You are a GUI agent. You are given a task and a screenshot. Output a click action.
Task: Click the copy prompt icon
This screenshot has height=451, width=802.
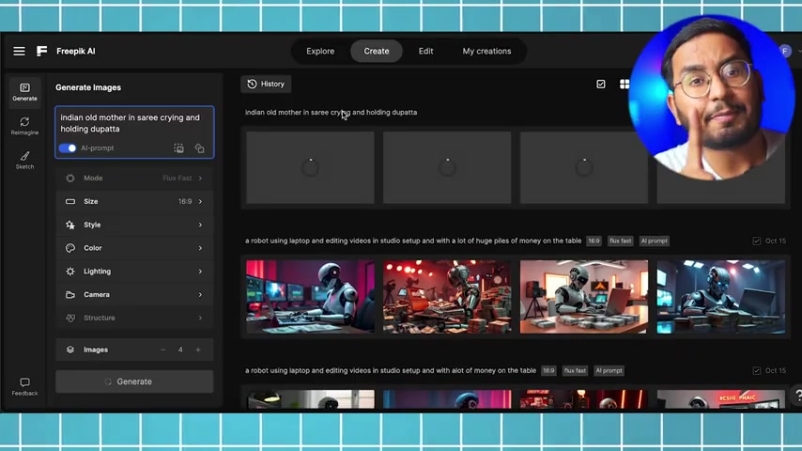(199, 148)
